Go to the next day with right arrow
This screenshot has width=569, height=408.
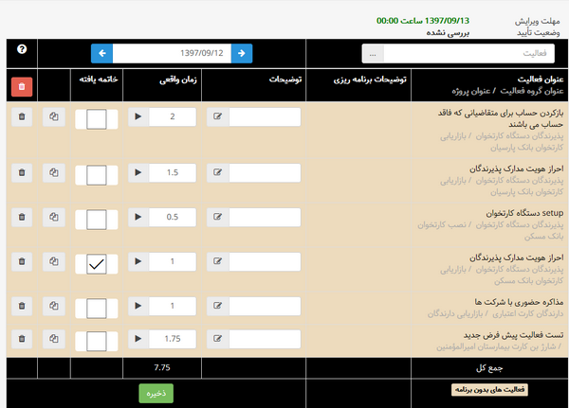(242, 54)
